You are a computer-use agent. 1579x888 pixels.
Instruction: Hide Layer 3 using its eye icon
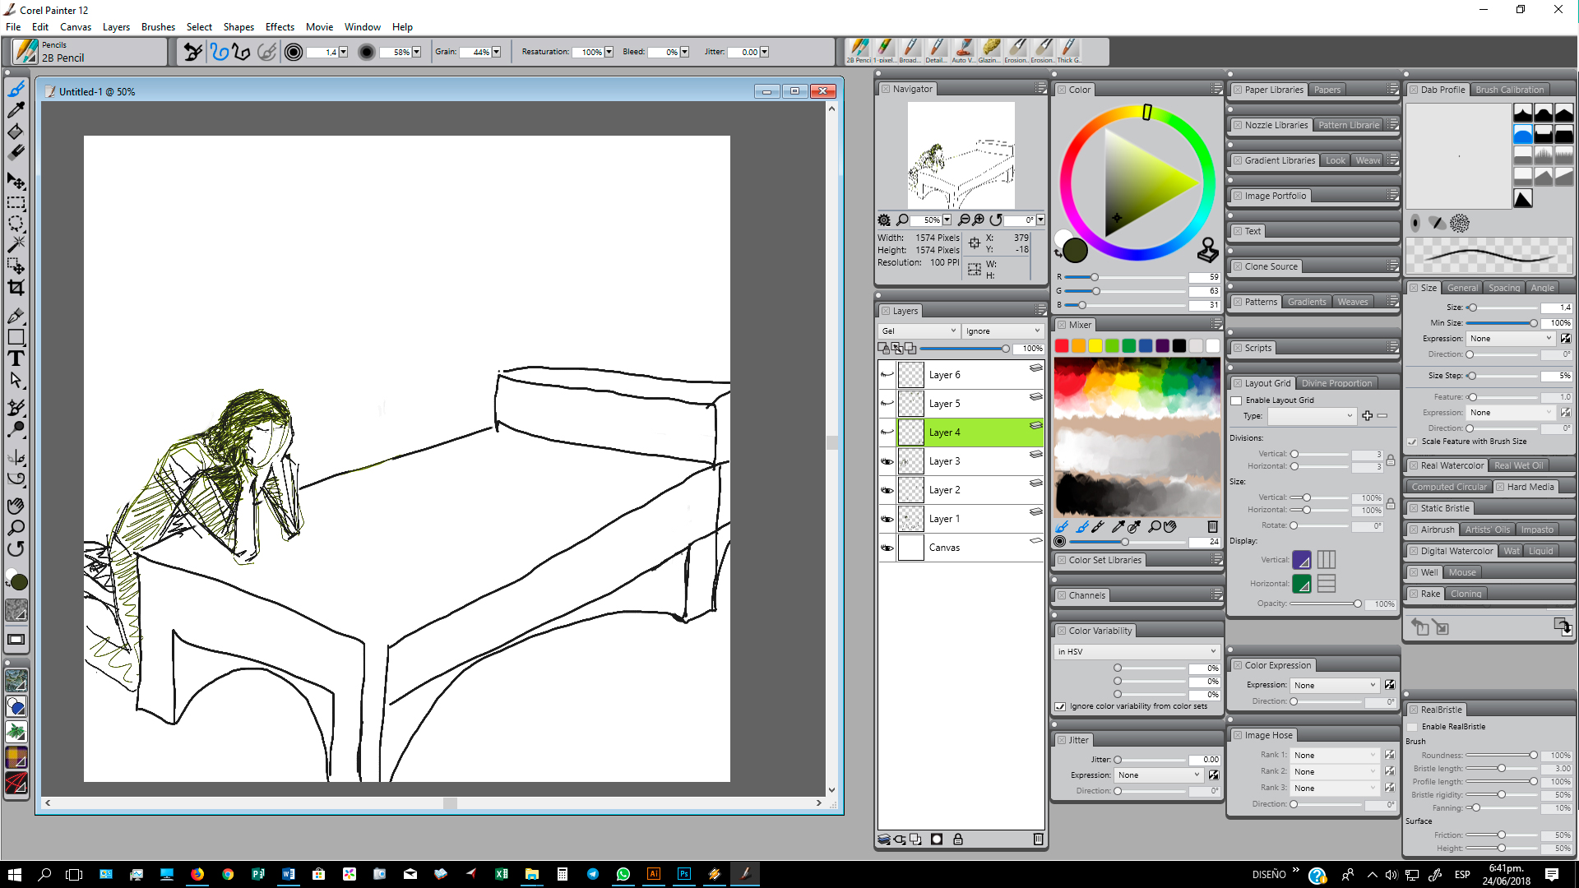click(x=887, y=461)
